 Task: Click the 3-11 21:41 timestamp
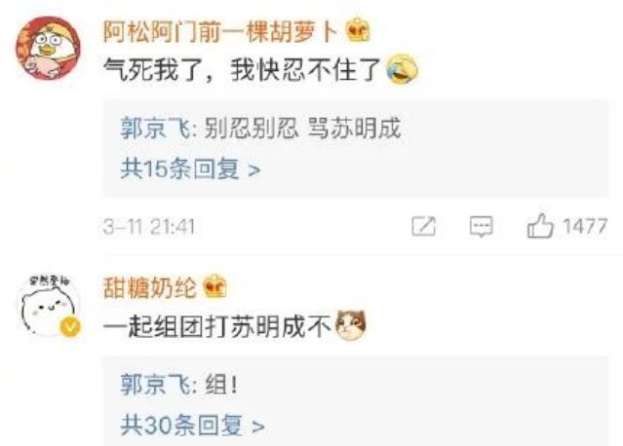click(148, 227)
